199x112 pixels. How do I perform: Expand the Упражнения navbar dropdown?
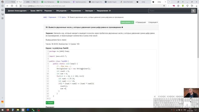point(77,11)
